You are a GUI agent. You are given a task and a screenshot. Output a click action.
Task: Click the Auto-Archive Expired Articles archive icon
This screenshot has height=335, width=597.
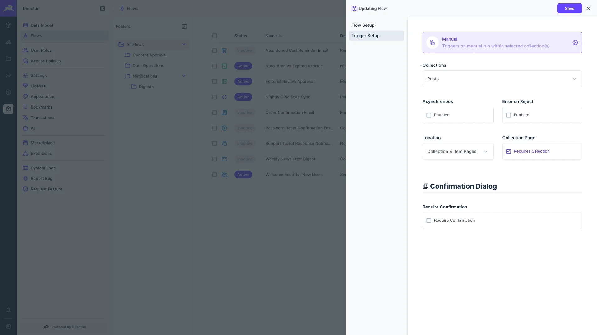coord(224,66)
